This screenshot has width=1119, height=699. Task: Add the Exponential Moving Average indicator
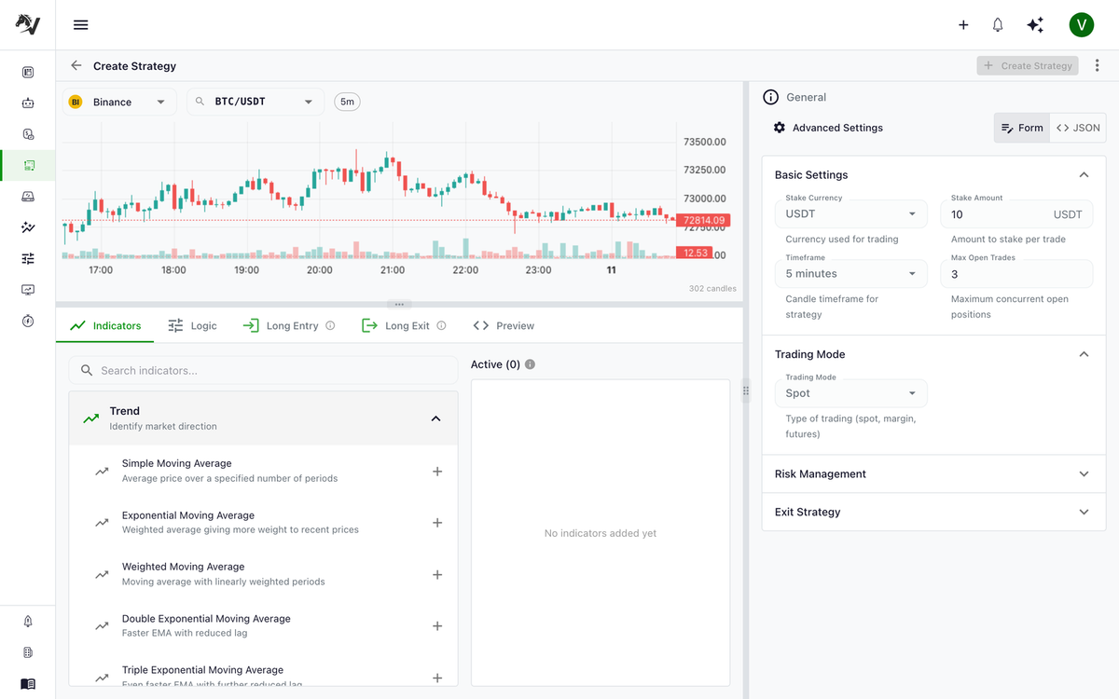tap(437, 523)
